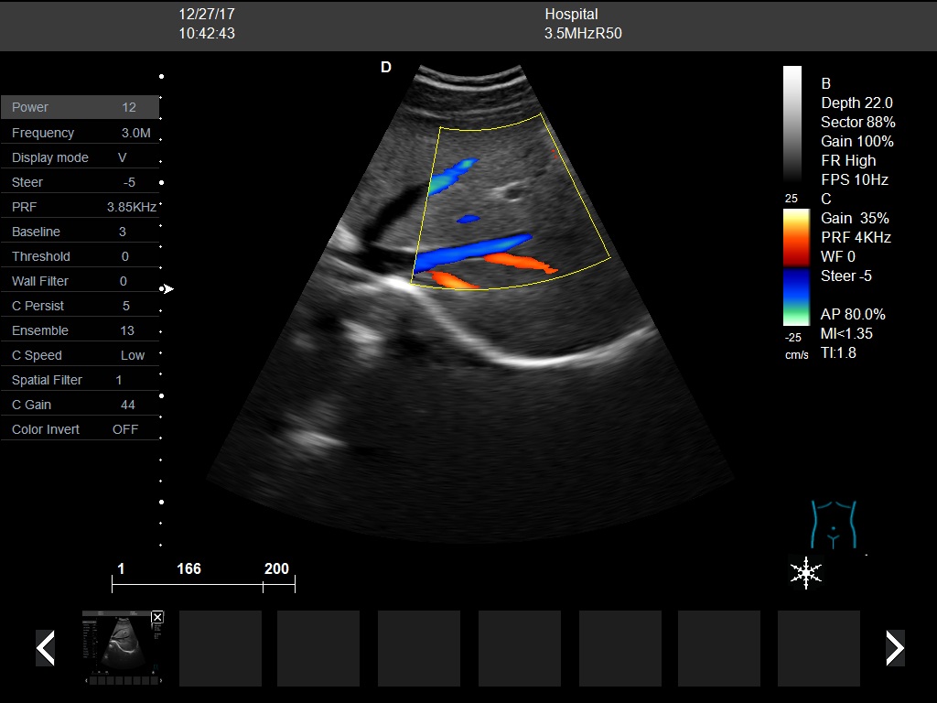
Task: Click the cursor arrow marker beside the parameter panel
Action: (x=167, y=289)
